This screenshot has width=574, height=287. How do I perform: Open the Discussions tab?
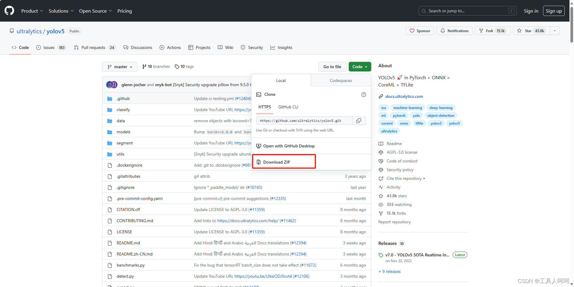click(138, 47)
